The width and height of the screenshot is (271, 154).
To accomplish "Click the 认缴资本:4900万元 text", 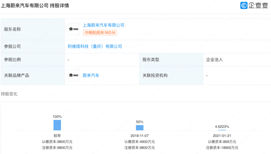I will point(140,142).
